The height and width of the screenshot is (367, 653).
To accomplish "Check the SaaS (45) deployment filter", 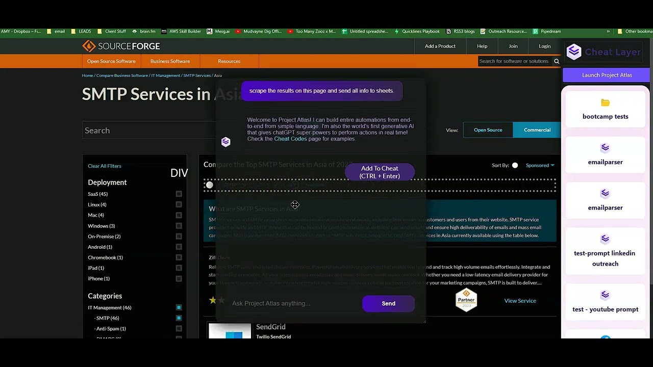I will 179,194.
